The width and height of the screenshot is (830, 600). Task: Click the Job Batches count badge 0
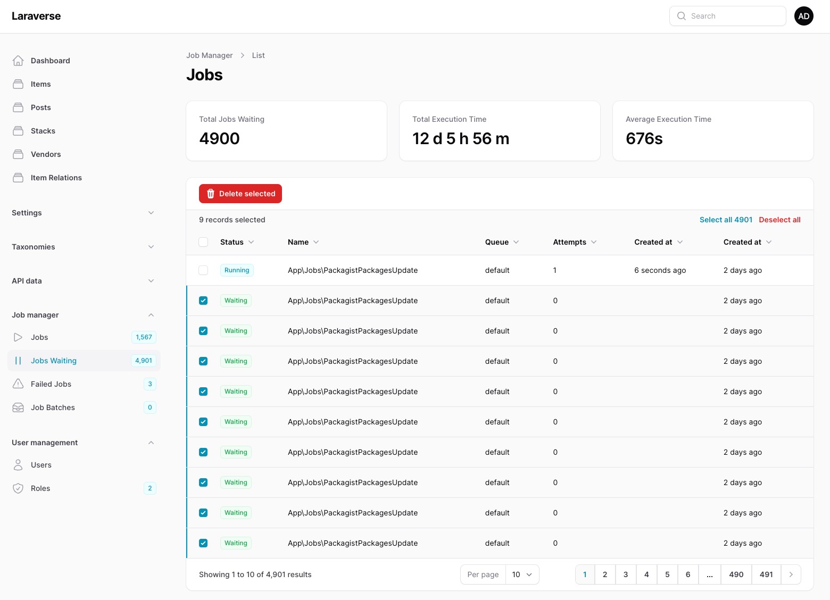[150, 407]
